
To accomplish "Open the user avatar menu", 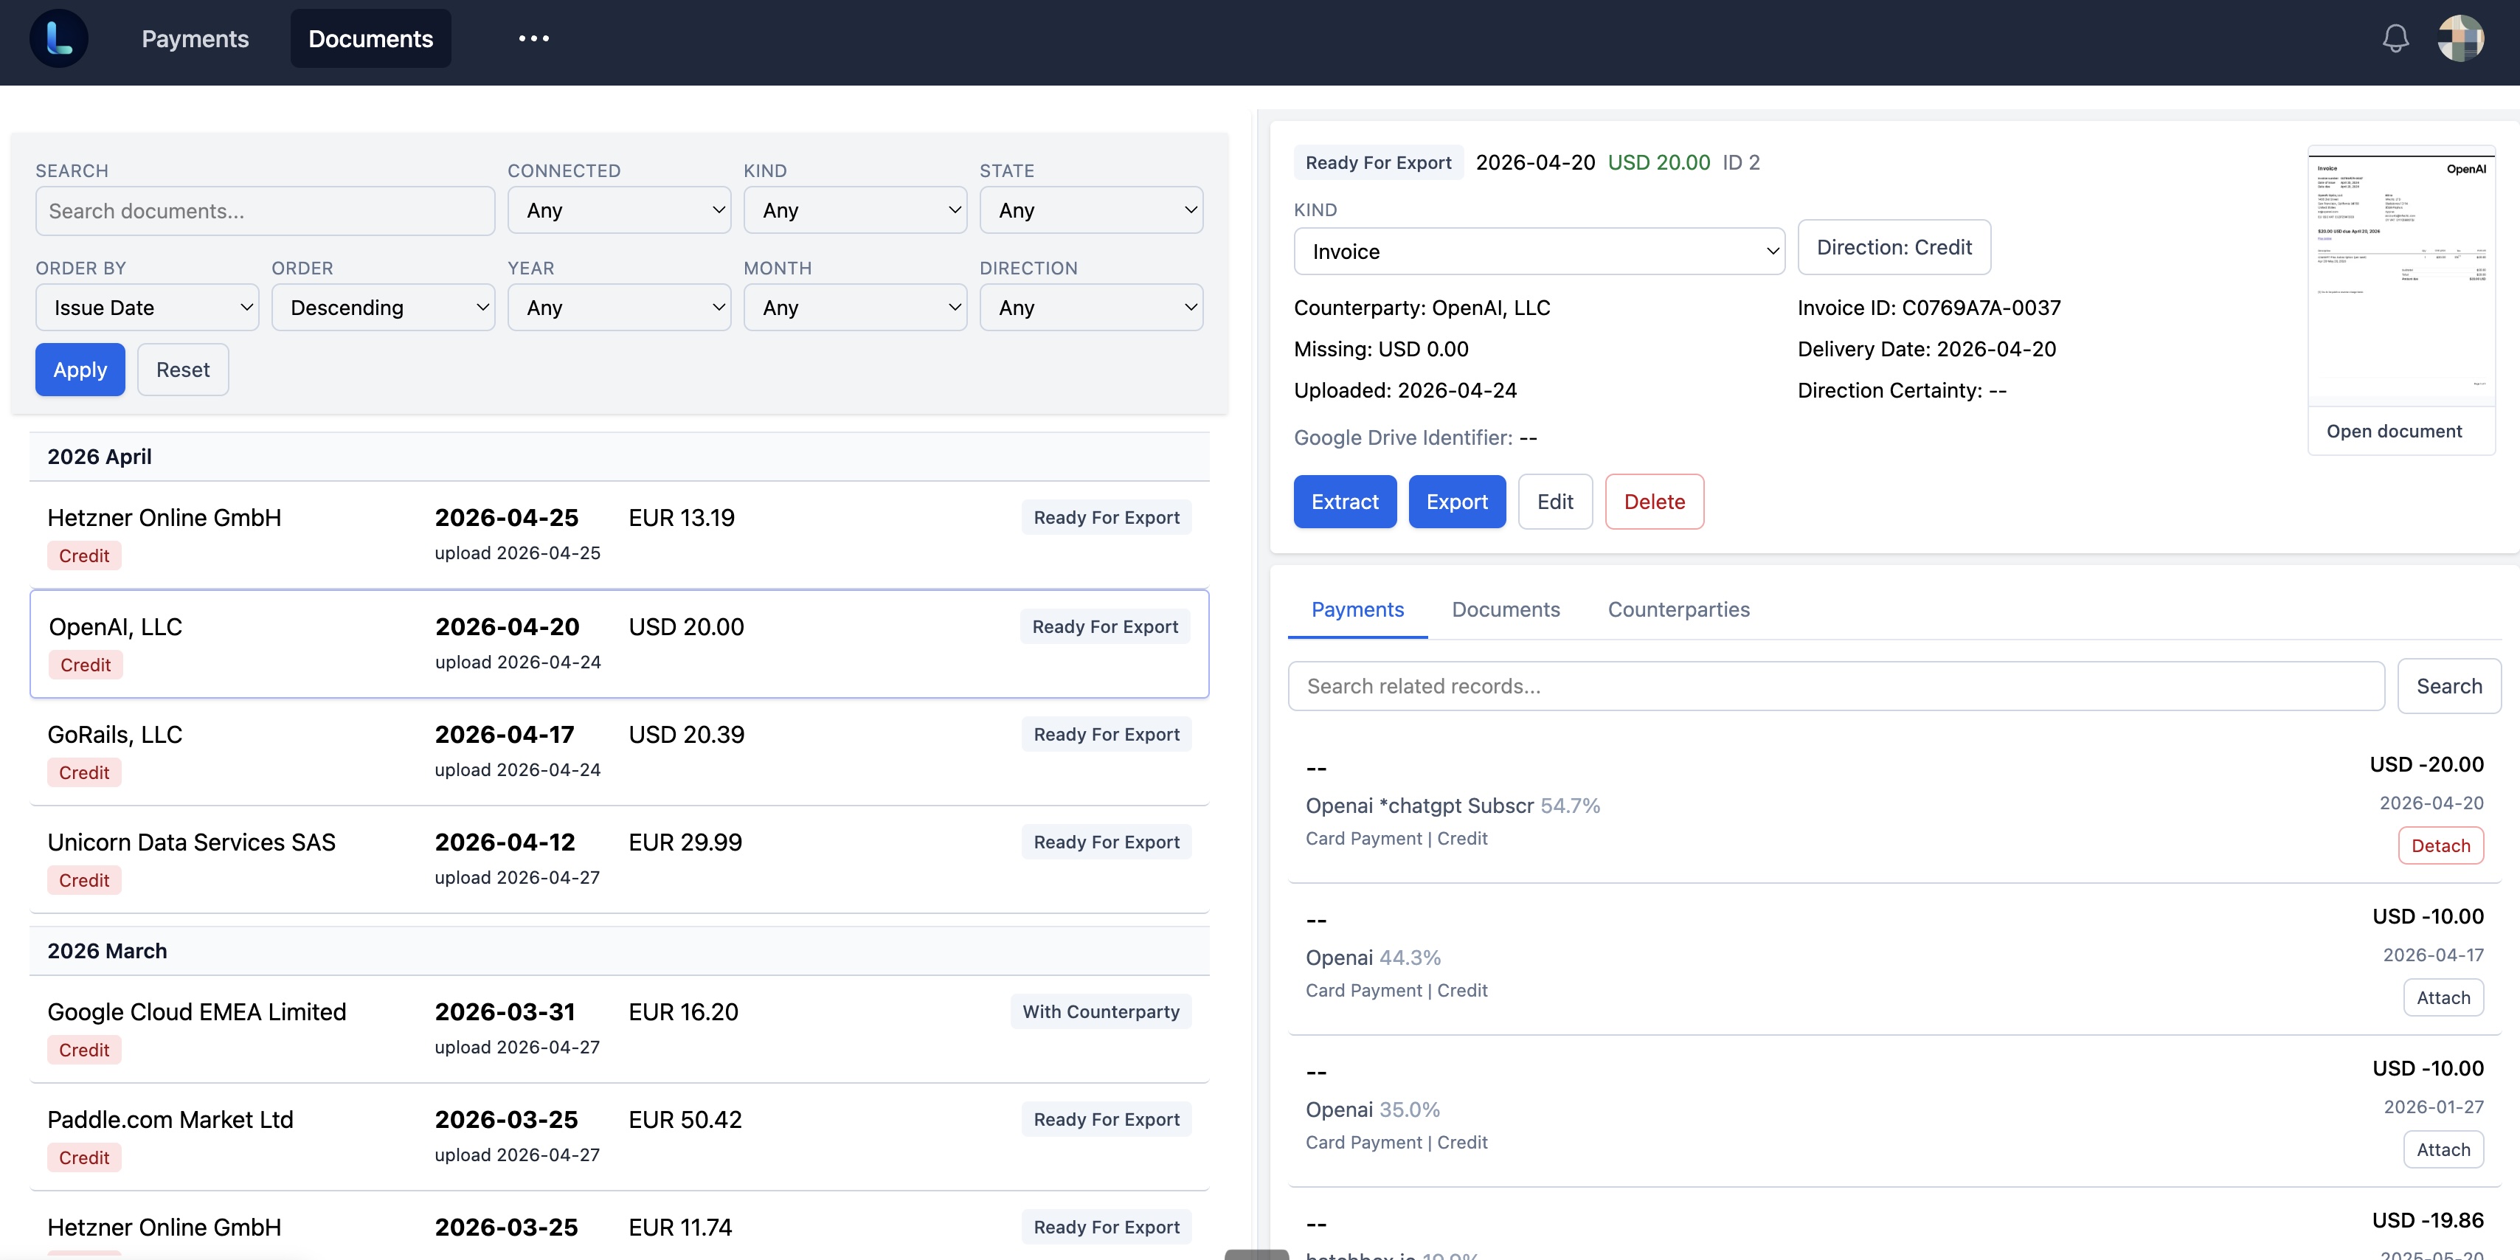I will click(x=2460, y=39).
